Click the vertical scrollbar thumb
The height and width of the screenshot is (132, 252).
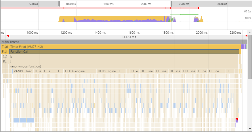[x=250, y=57]
